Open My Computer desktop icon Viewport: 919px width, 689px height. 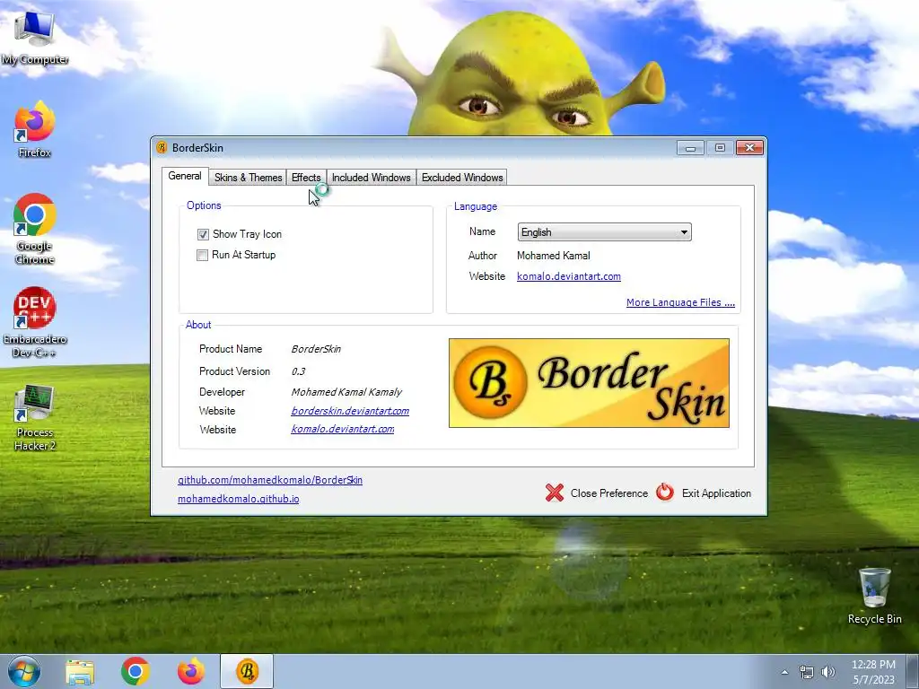(35, 37)
